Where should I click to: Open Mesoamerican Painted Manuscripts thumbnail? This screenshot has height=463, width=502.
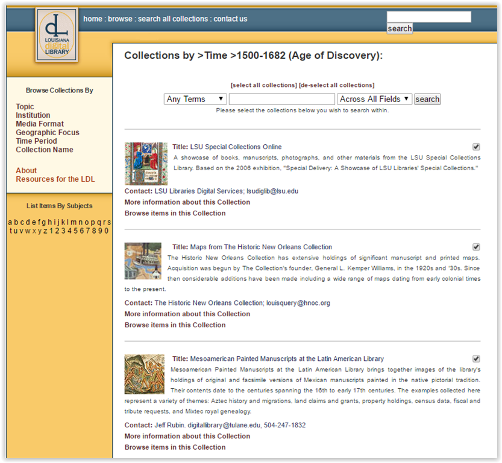click(145, 374)
